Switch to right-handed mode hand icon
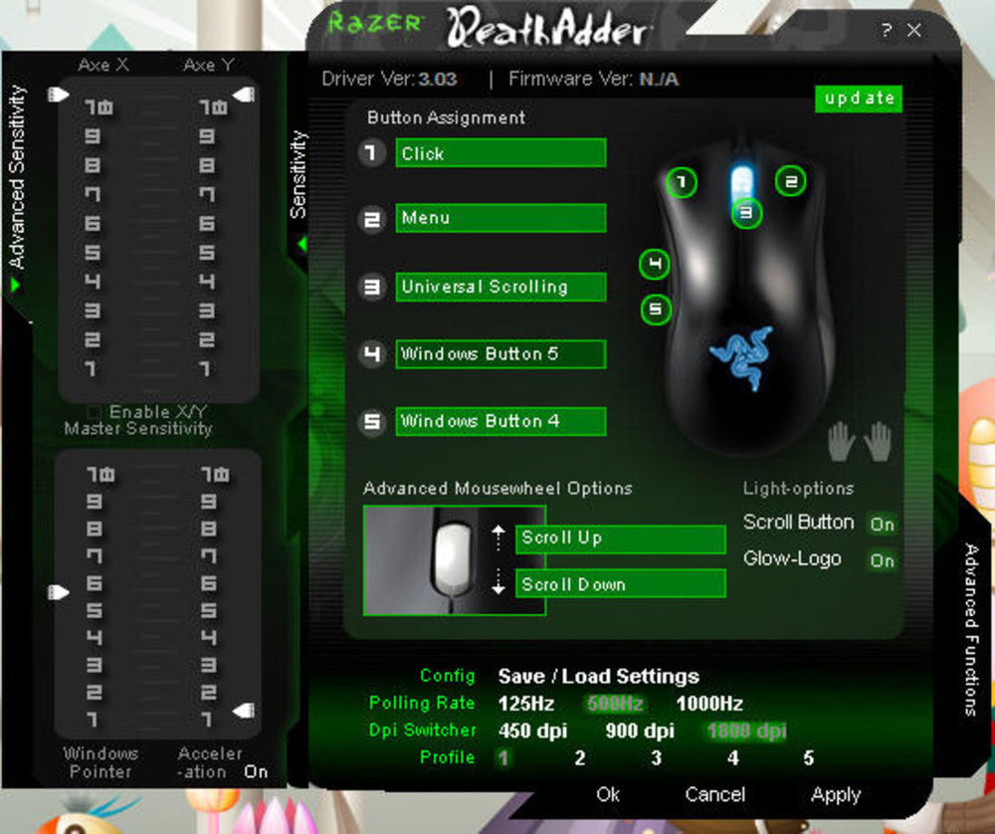This screenshot has width=995, height=834. point(879,441)
